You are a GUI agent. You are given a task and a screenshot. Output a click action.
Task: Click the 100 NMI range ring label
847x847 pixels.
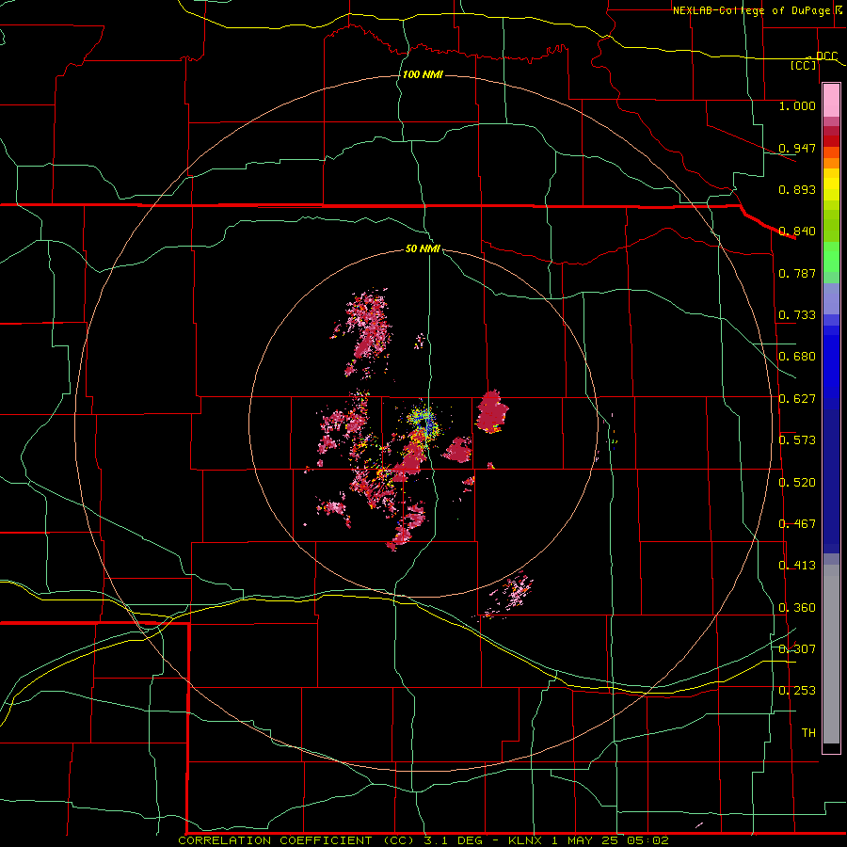423,74
